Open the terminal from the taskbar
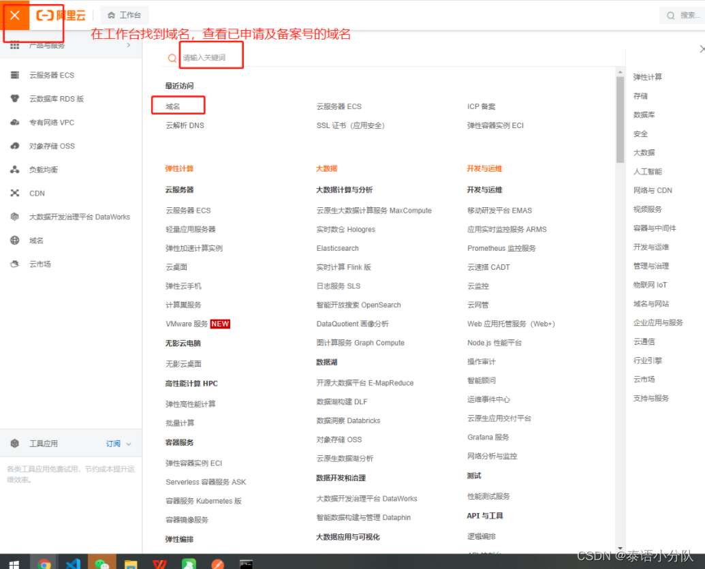The width and height of the screenshot is (705, 569). click(247, 564)
